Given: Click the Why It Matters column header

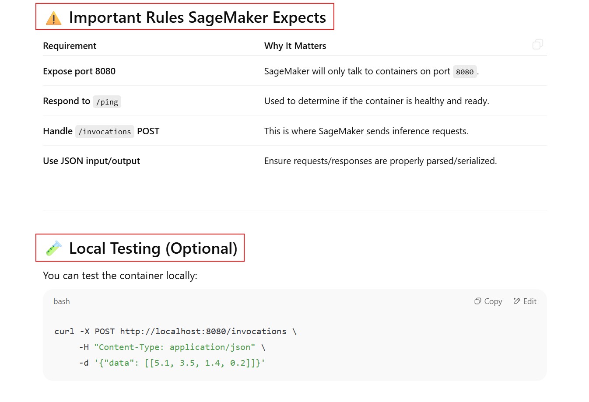Looking at the screenshot, I should tap(295, 46).
